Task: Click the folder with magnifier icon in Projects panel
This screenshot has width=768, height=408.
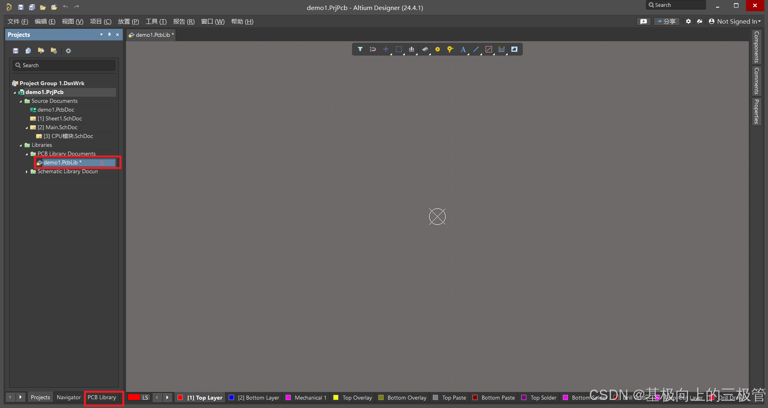Action: pyautogui.click(x=41, y=51)
